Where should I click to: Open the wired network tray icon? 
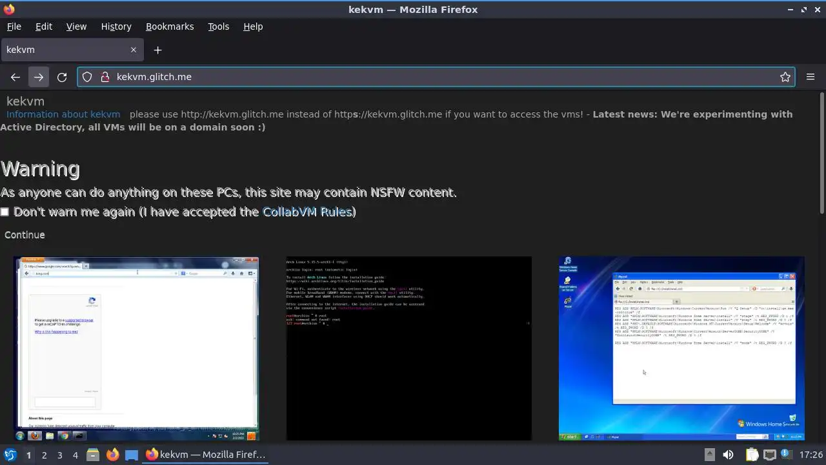pyautogui.click(x=769, y=455)
